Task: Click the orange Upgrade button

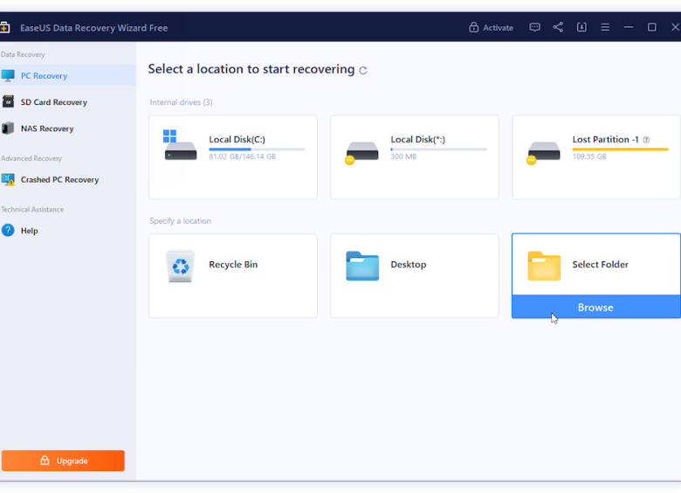Action: click(63, 461)
